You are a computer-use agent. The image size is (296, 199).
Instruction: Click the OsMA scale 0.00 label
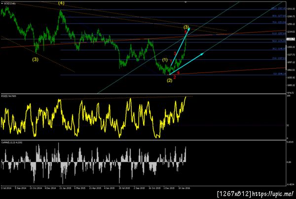[x=289, y=162]
